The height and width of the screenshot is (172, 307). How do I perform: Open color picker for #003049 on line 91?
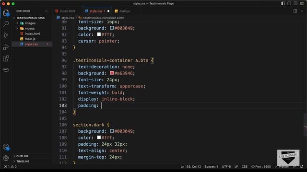[112, 28]
